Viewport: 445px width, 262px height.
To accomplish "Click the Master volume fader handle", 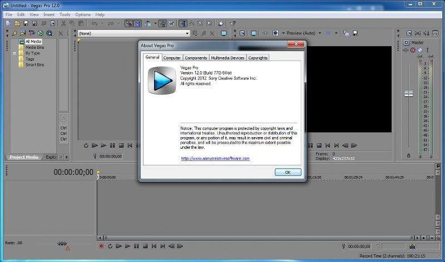I will [409, 93].
